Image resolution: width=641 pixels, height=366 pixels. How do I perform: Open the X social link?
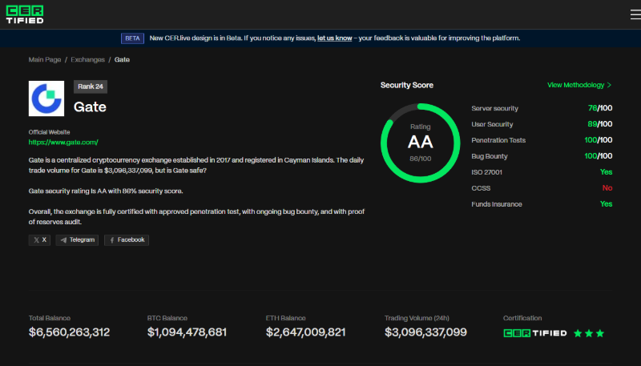(x=39, y=240)
